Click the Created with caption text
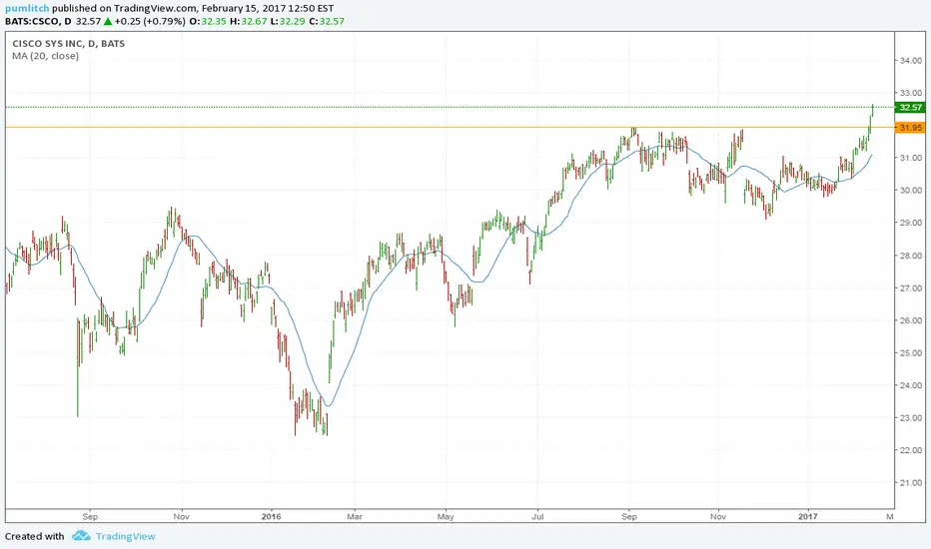This screenshot has width=931, height=549. coord(34,536)
